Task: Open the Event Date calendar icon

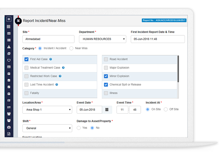Action: (107, 110)
